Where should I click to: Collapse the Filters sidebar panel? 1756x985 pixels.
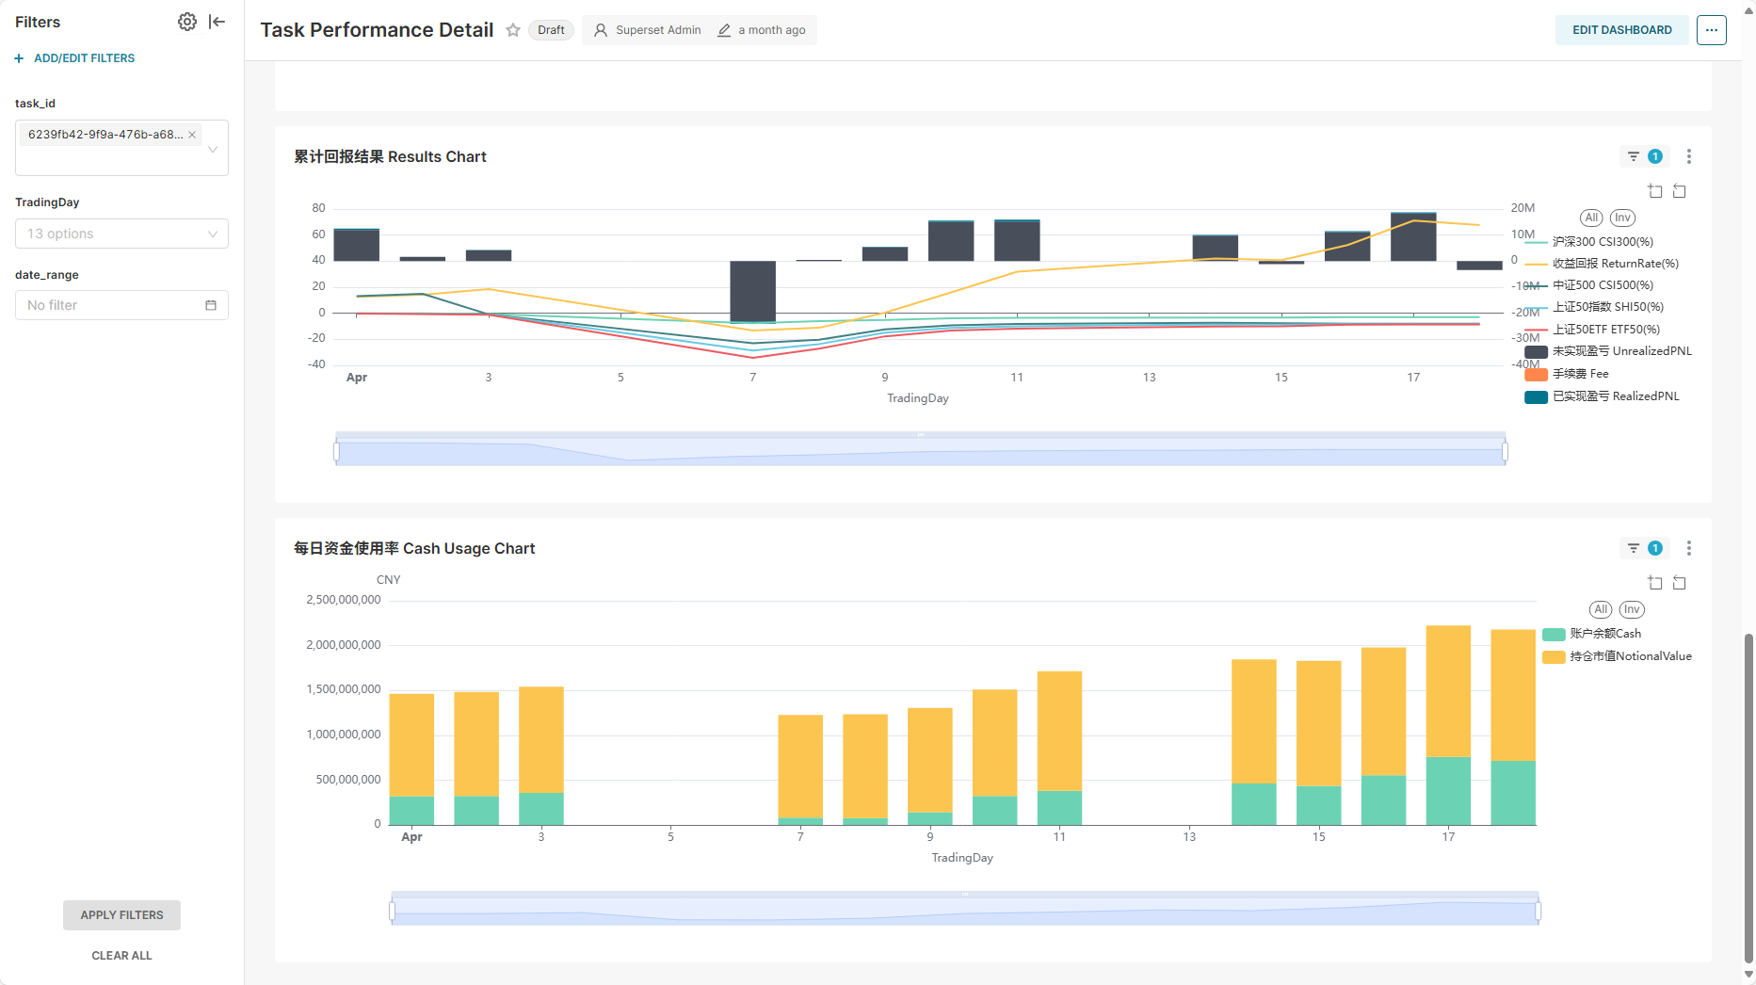click(217, 22)
